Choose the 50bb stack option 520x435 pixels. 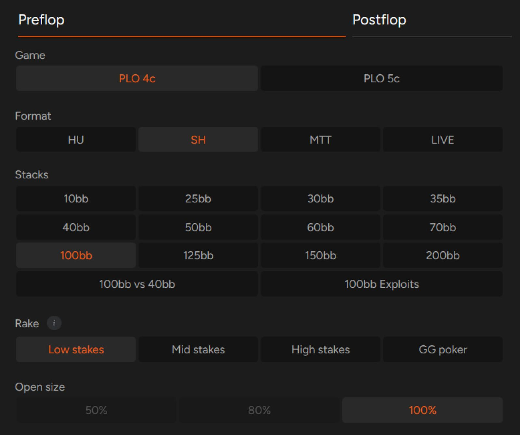198,227
